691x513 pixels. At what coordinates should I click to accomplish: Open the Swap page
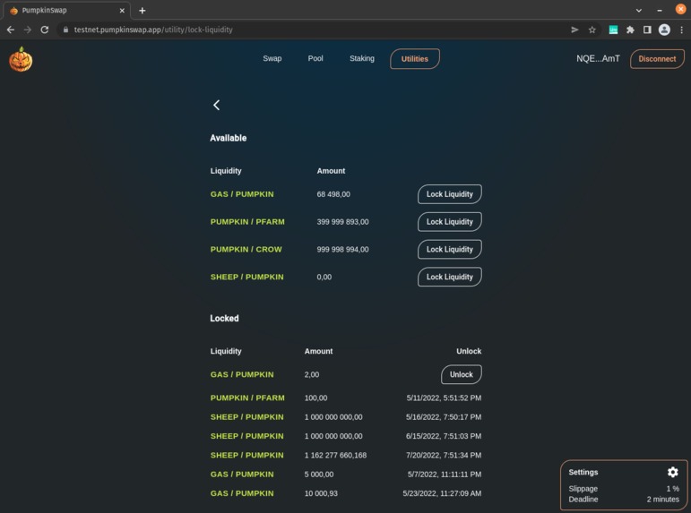tap(272, 58)
